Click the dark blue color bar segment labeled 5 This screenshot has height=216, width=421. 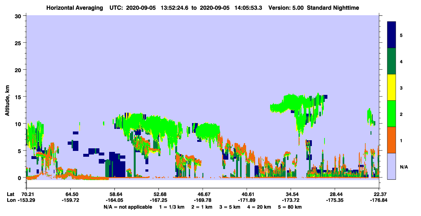392,35
